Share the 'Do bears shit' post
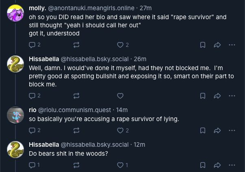This screenshot has width=245, height=172. (217, 165)
